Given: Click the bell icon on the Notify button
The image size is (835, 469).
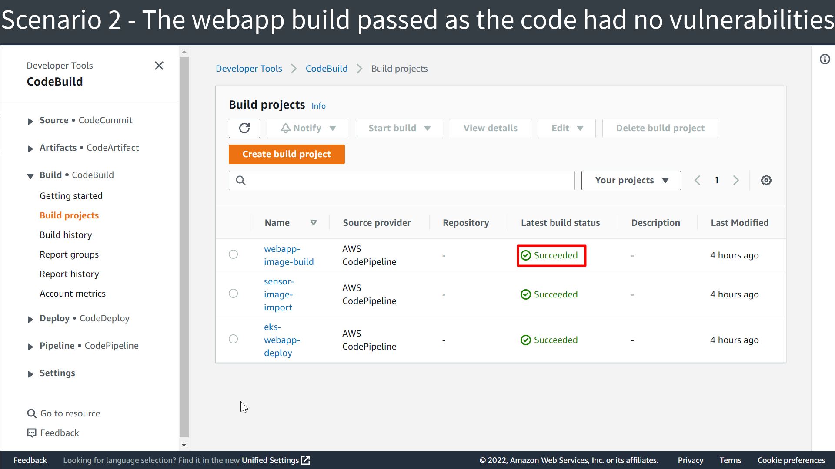Looking at the screenshot, I should click(285, 128).
